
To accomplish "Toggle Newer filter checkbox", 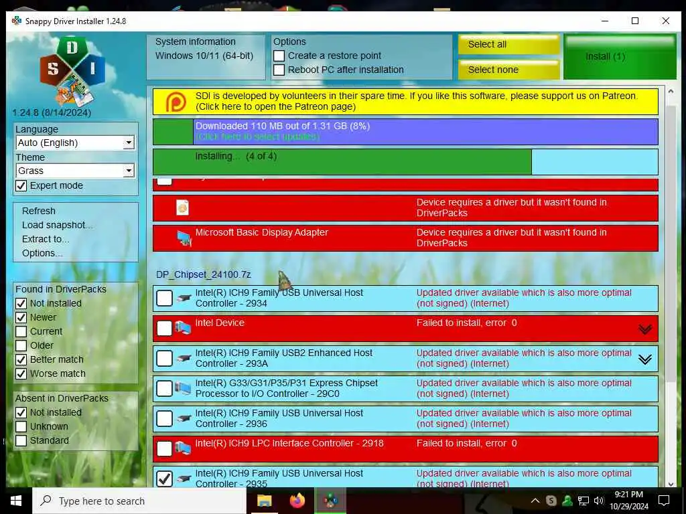I will click(21, 317).
